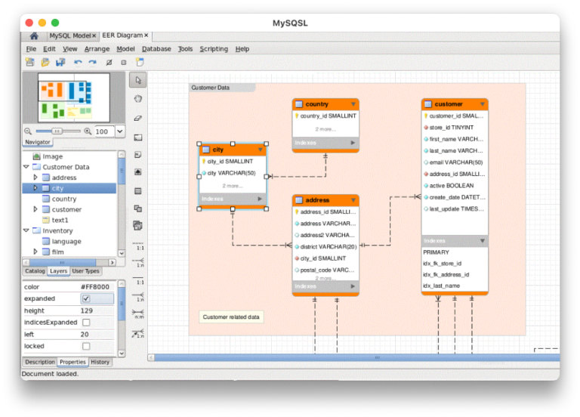Switch to the Catalog tab
The image size is (580, 417).
click(35, 271)
